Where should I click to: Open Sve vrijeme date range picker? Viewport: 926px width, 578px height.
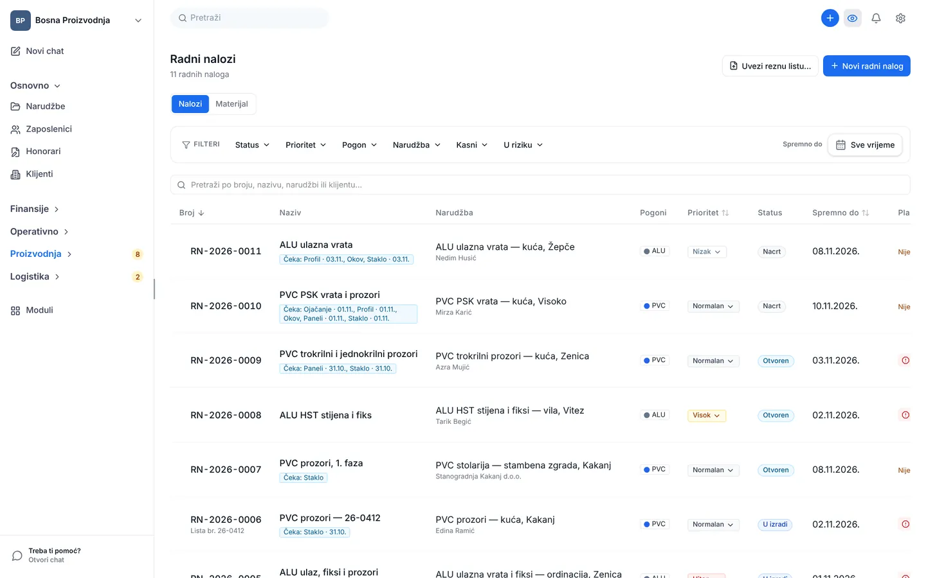point(865,145)
